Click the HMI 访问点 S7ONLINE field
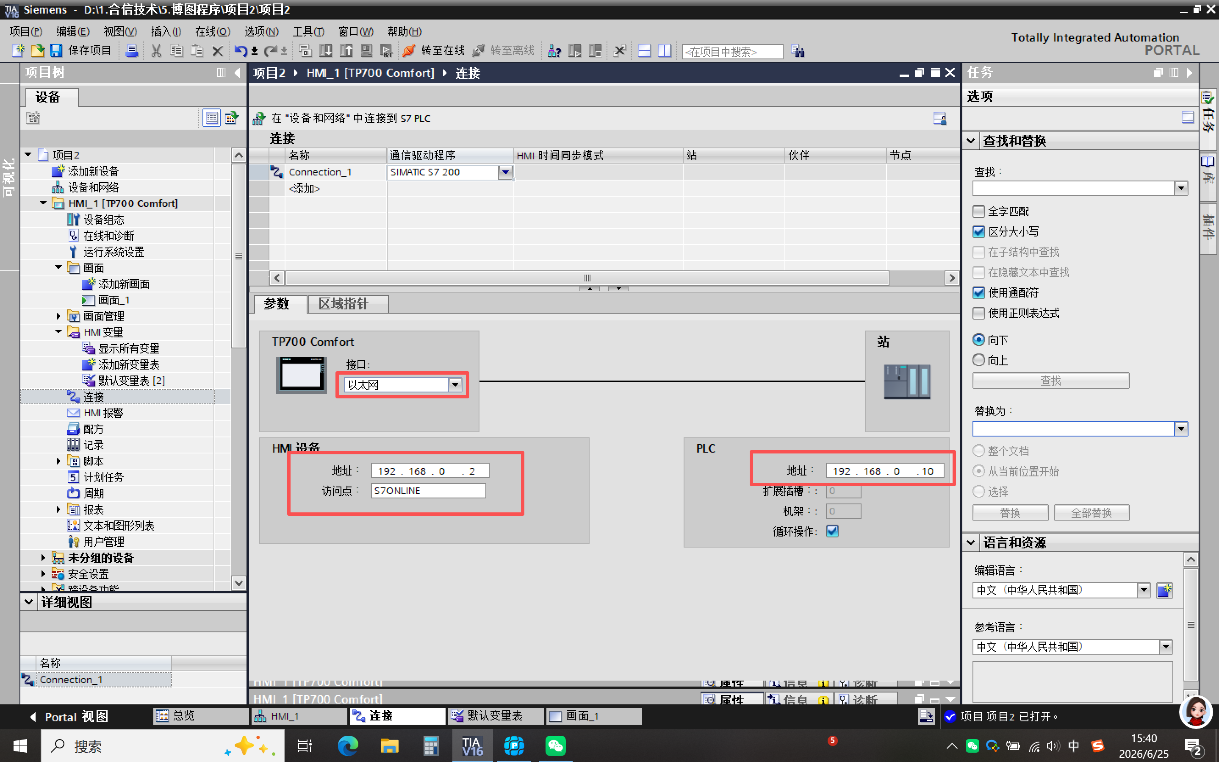The image size is (1219, 762). [x=429, y=491]
